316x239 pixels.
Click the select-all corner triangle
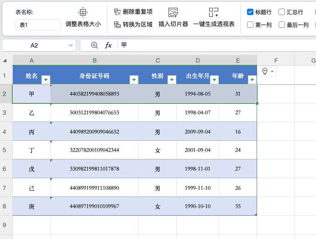point(5,60)
